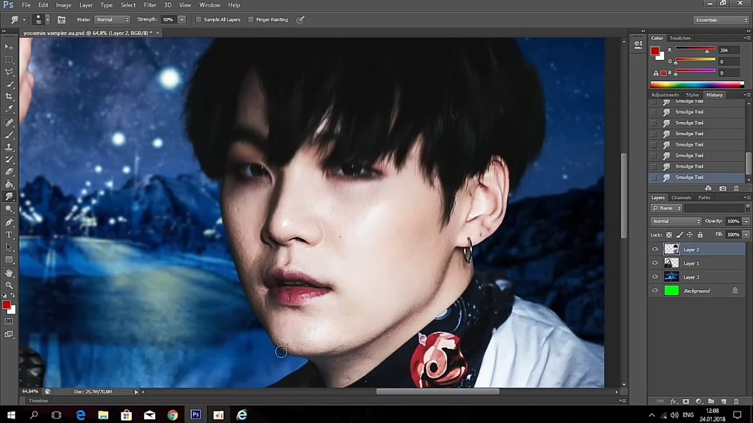
Task: Select the History Brush tool
Action: pyautogui.click(x=9, y=160)
